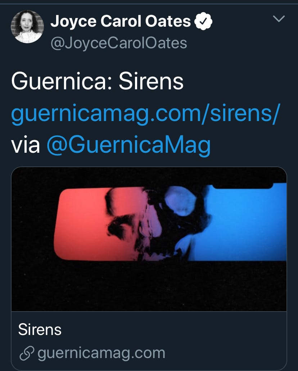Click the tweet text 'Guernica: Sirens'
This screenshot has width=298, height=371.
(97, 81)
